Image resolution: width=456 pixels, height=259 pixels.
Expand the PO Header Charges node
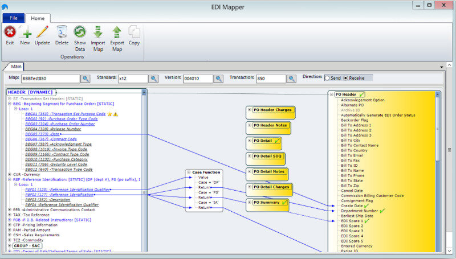[249, 110]
